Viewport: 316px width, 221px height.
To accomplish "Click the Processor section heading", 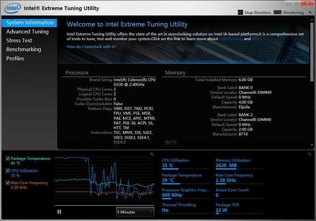I will pos(77,73).
